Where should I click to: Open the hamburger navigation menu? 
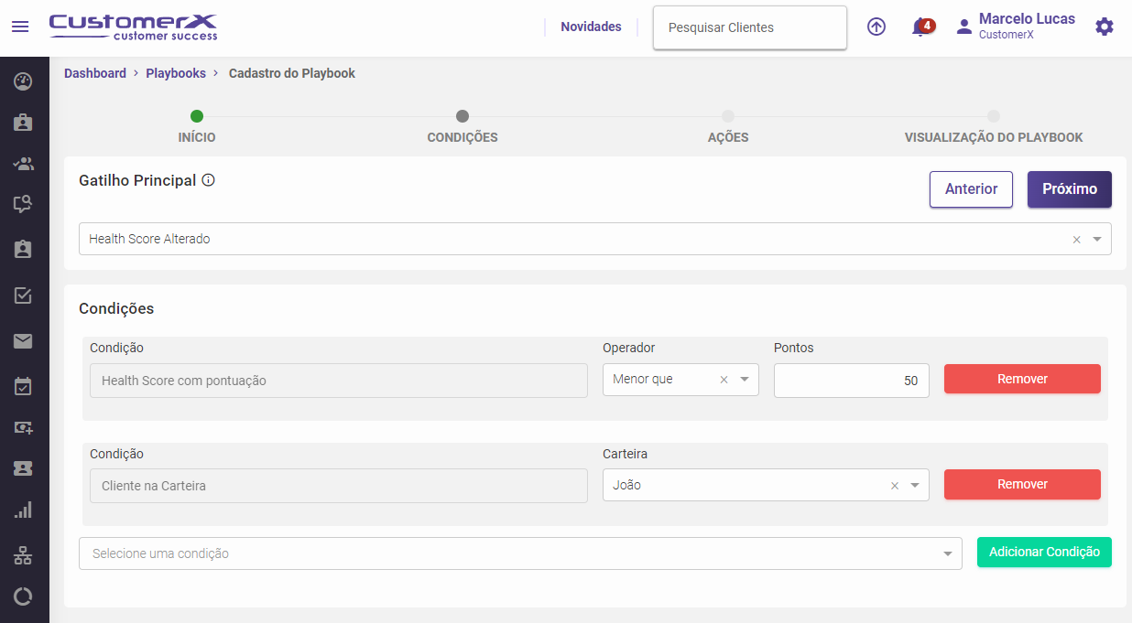click(20, 27)
